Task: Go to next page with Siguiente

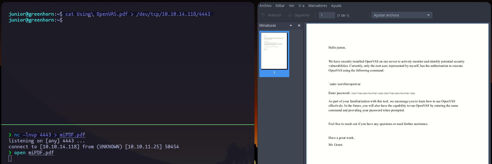Action: pyautogui.click(x=299, y=15)
